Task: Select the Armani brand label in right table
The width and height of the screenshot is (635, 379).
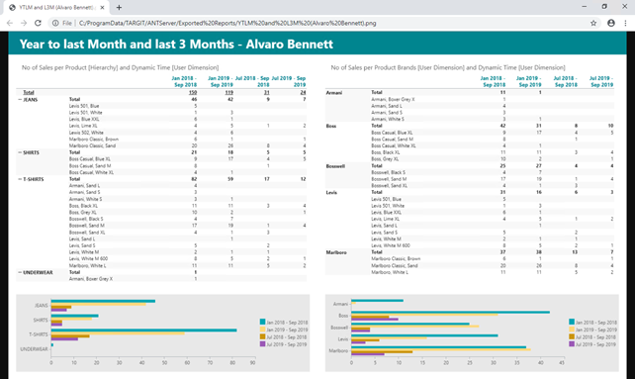Action: [x=334, y=93]
